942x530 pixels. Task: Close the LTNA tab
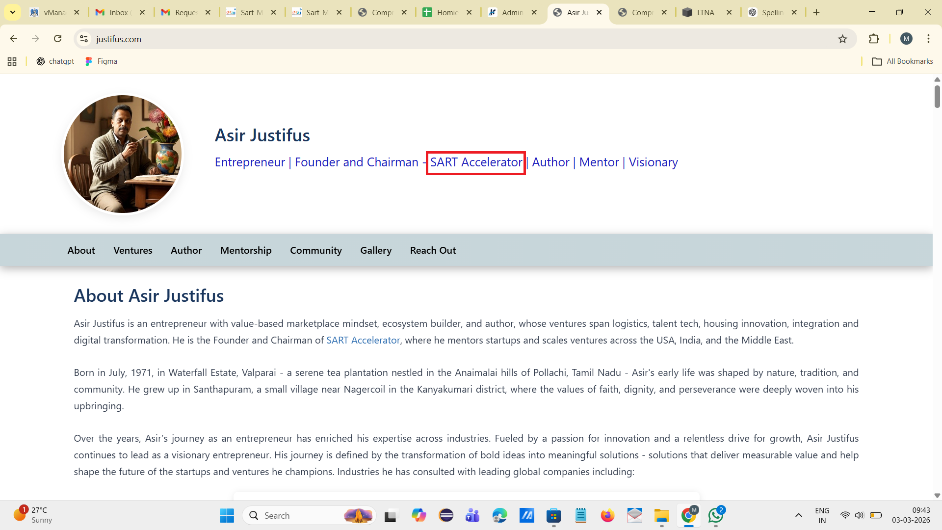pos(729,13)
